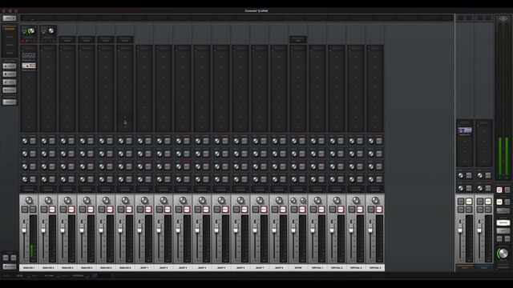Open the Menu button at top left
Screen dimensions: 513x288
click(10, 18)
